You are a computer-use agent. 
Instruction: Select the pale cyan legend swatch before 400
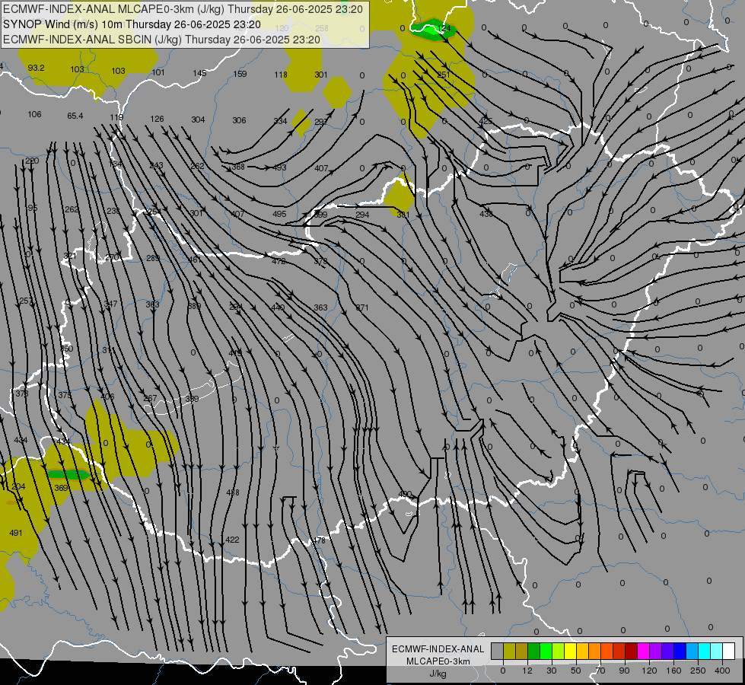(x=717, y=651)
